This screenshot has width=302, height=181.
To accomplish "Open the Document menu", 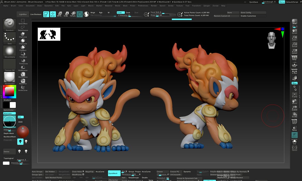I will pos(30,6).
